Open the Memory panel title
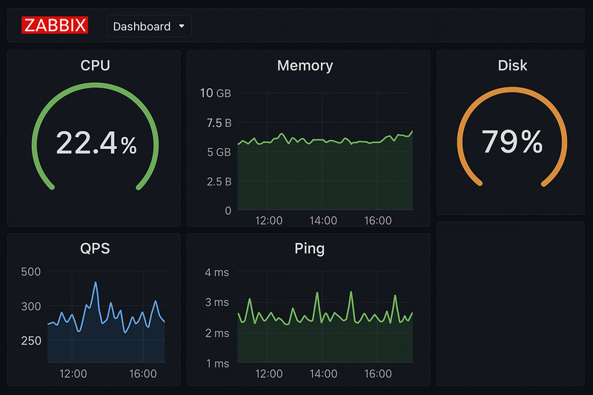593x395 pixels. coord(305,65)
